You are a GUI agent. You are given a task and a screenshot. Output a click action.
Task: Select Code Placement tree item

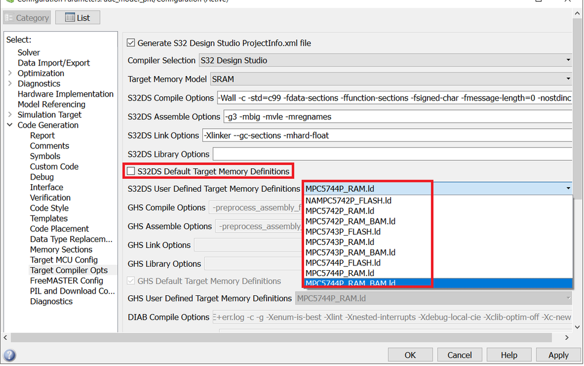pyautogui.click(x=60, y=229)
